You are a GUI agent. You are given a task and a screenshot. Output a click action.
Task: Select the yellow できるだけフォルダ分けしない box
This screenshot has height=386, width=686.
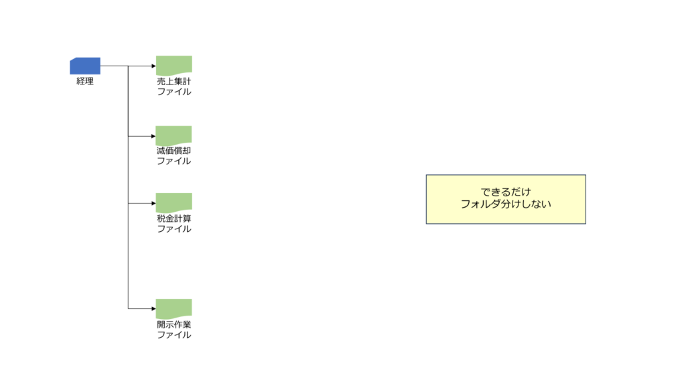[506, 200]
